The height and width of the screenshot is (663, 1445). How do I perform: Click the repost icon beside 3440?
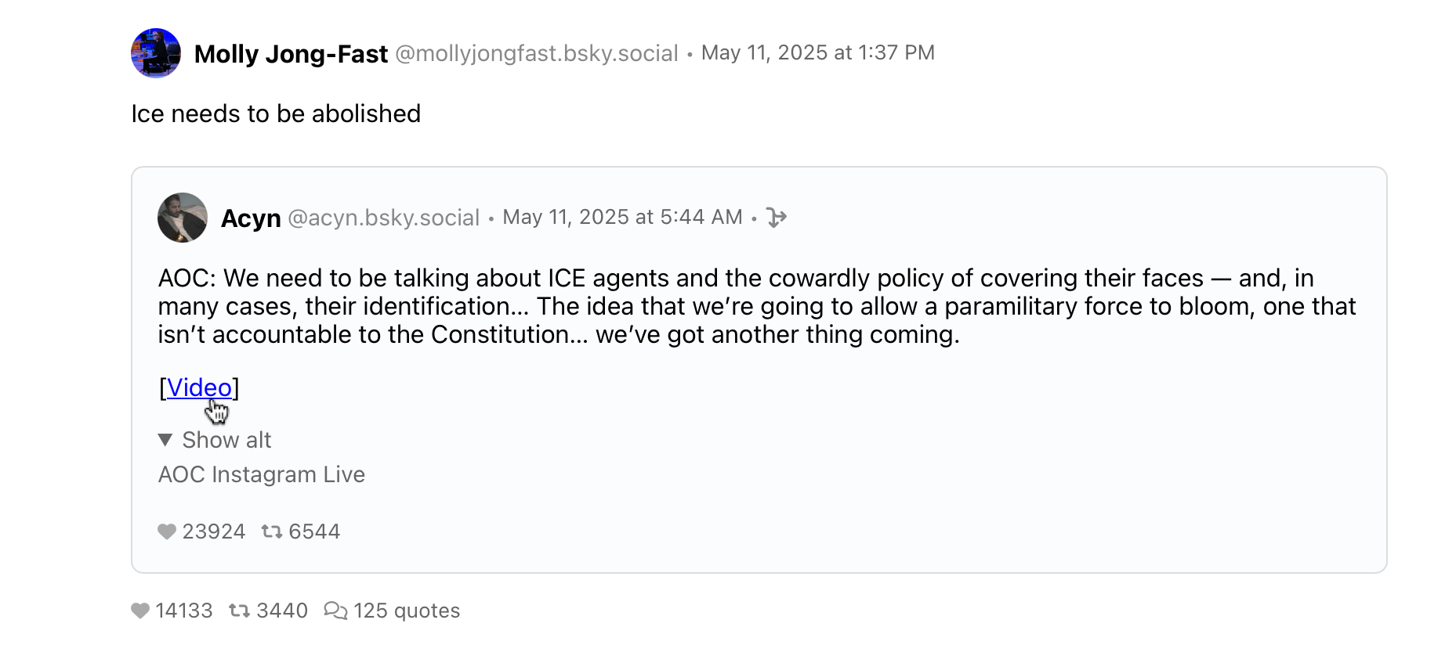239,611
